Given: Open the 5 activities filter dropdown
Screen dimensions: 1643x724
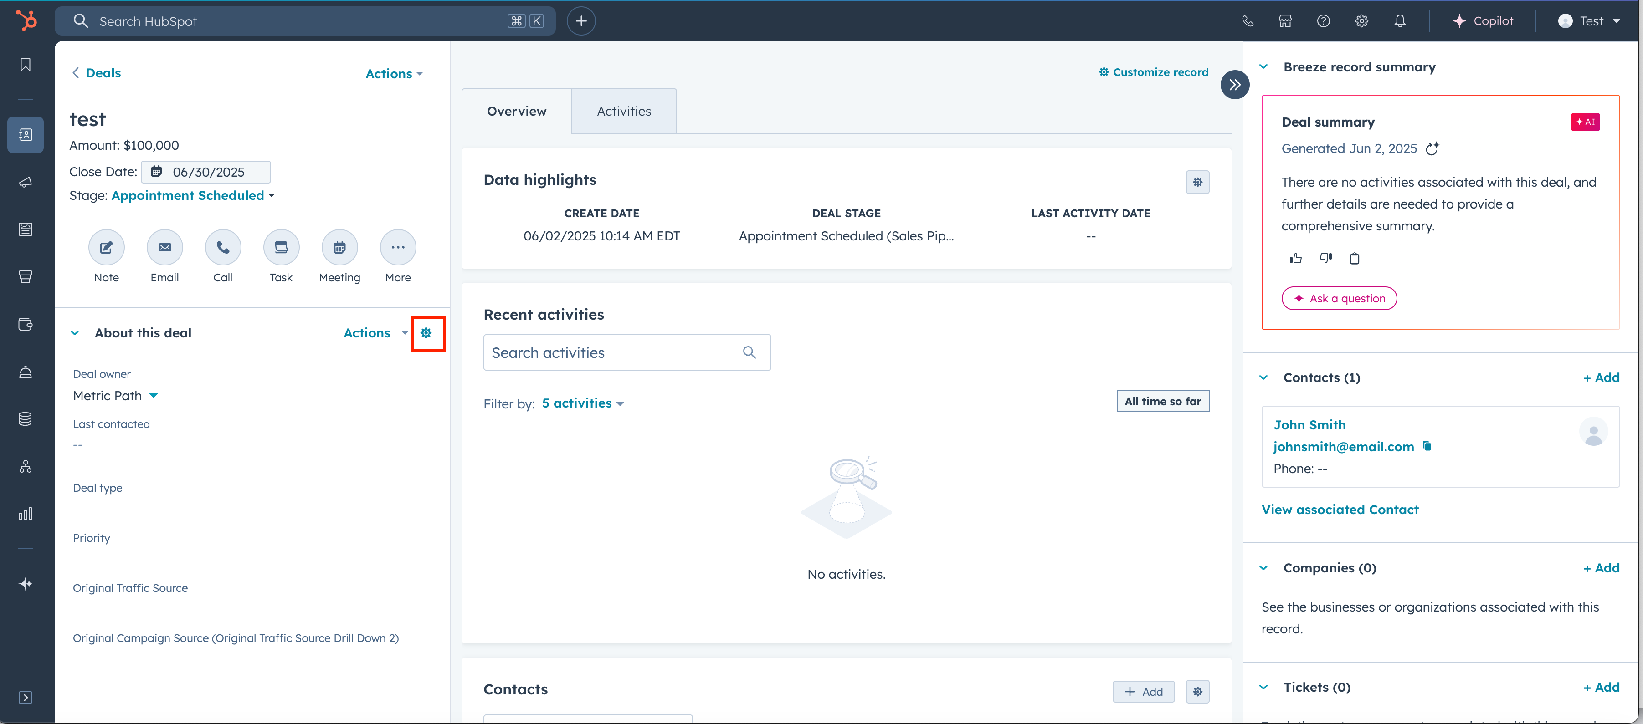Looking at the screenshot, I should tap(583, 403).
